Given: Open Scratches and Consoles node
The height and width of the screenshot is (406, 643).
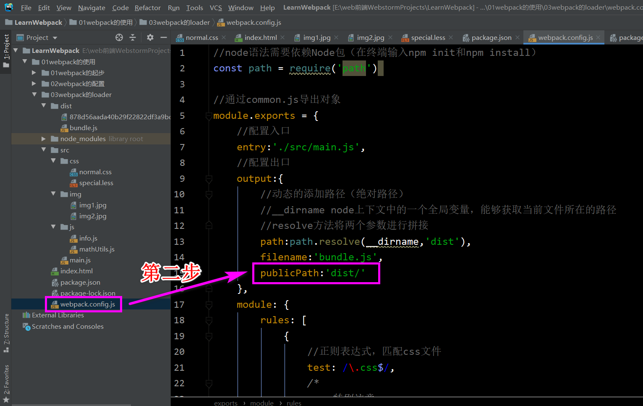Looking at the screenshot, I should point(68,326).
